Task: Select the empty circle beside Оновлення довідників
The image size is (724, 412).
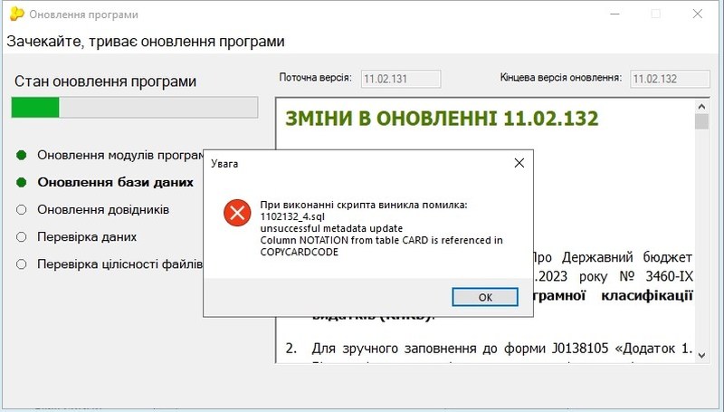Action: click(x=22, y=210)
